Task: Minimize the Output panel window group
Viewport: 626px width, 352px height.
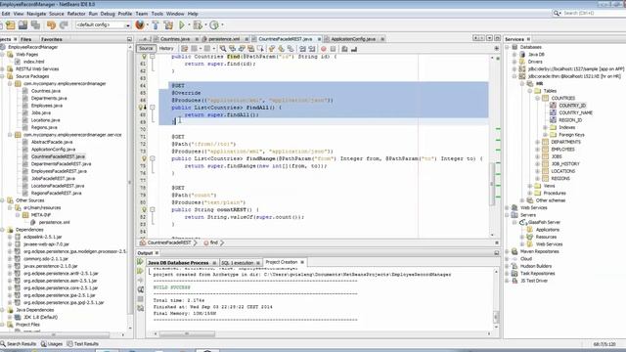Action: point(497,253)
